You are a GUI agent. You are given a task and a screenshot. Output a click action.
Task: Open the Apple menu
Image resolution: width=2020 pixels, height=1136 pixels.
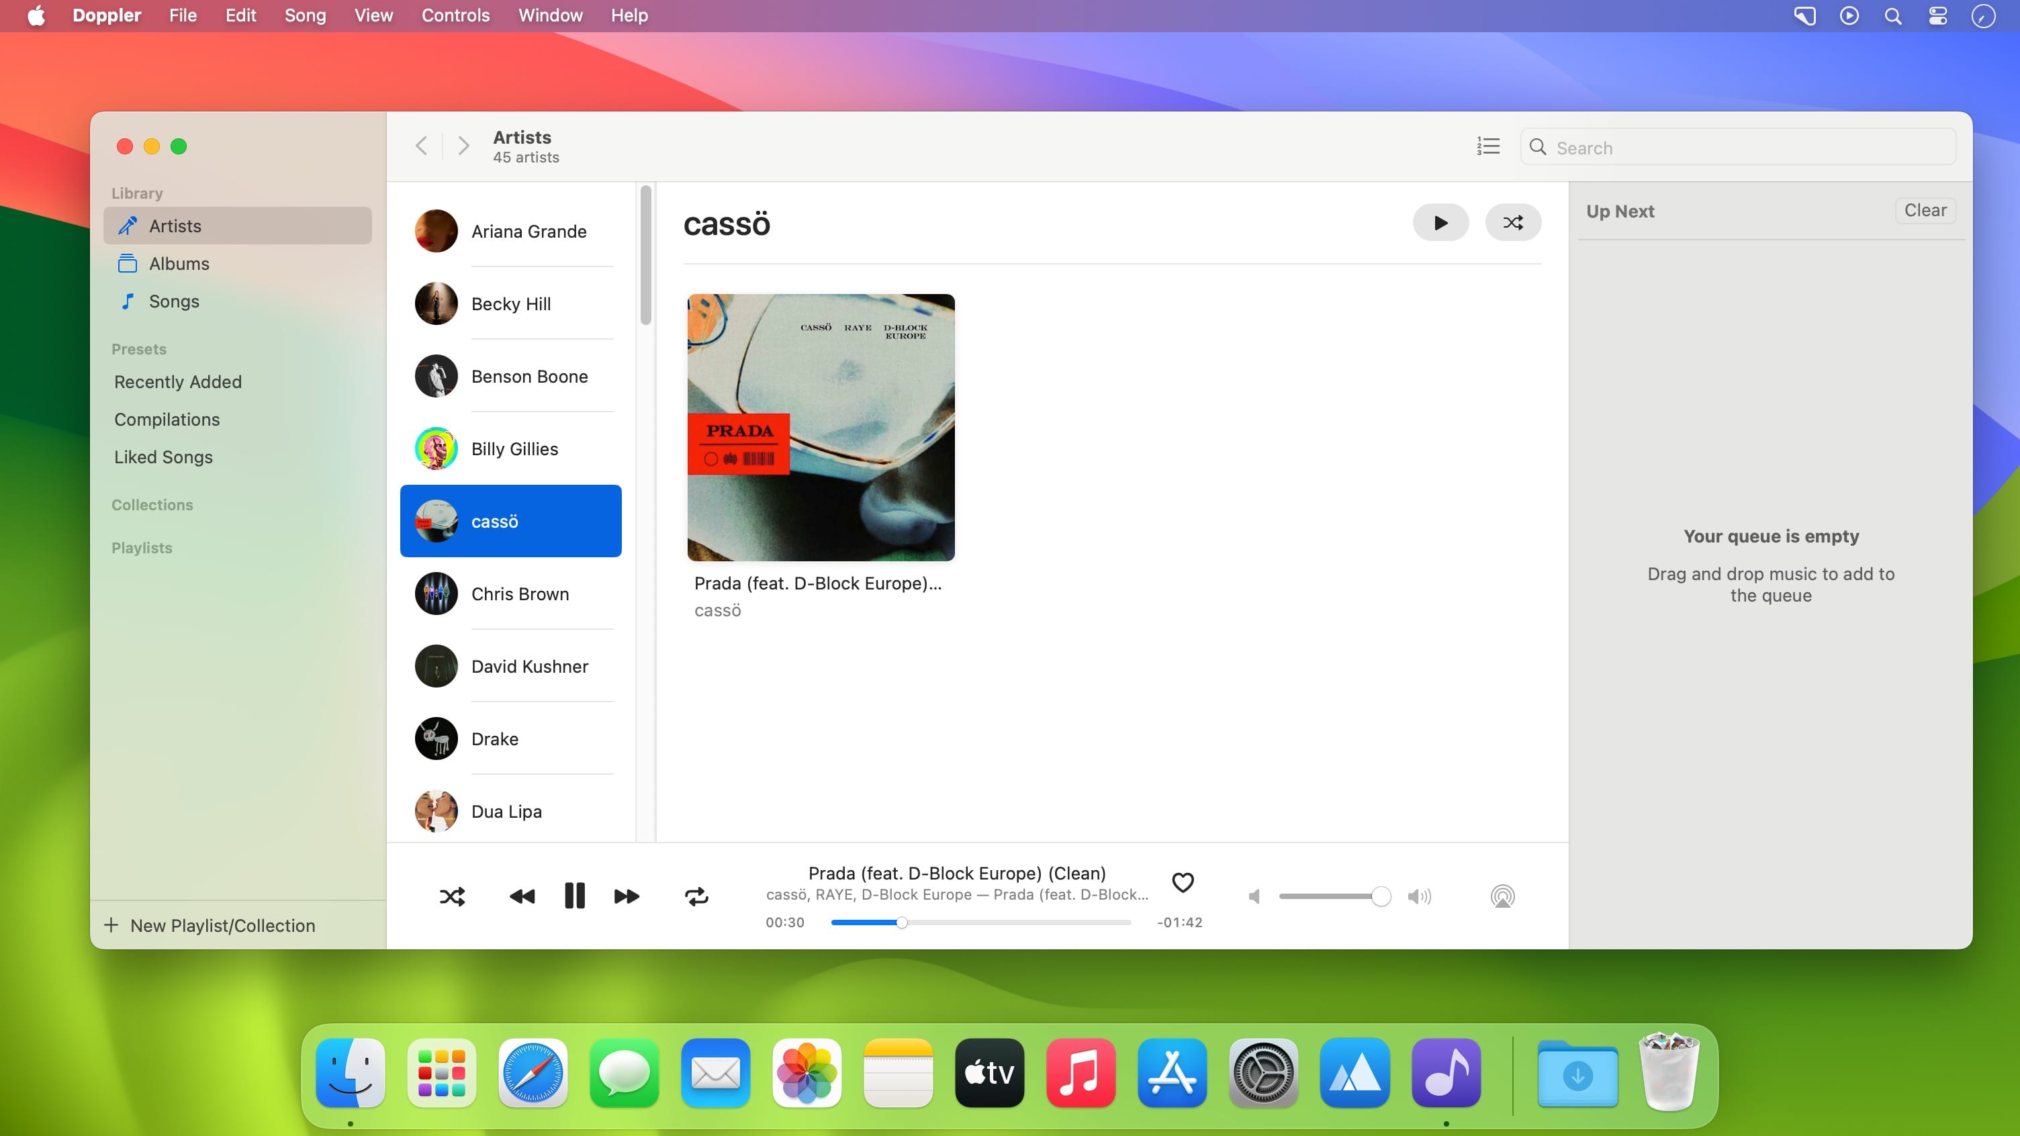tap(36, 15)
